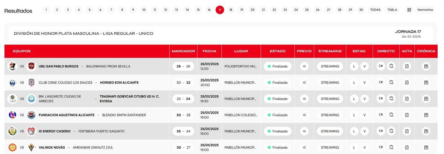Viewport: 444px width, 154px height.
Task: Open video camera icon in BM. Lanzarote row
Action: [x=381, y=99]
